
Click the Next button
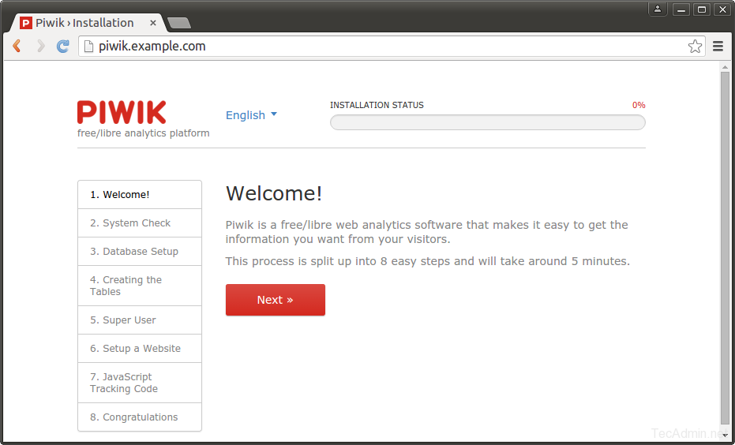point(275,300)
